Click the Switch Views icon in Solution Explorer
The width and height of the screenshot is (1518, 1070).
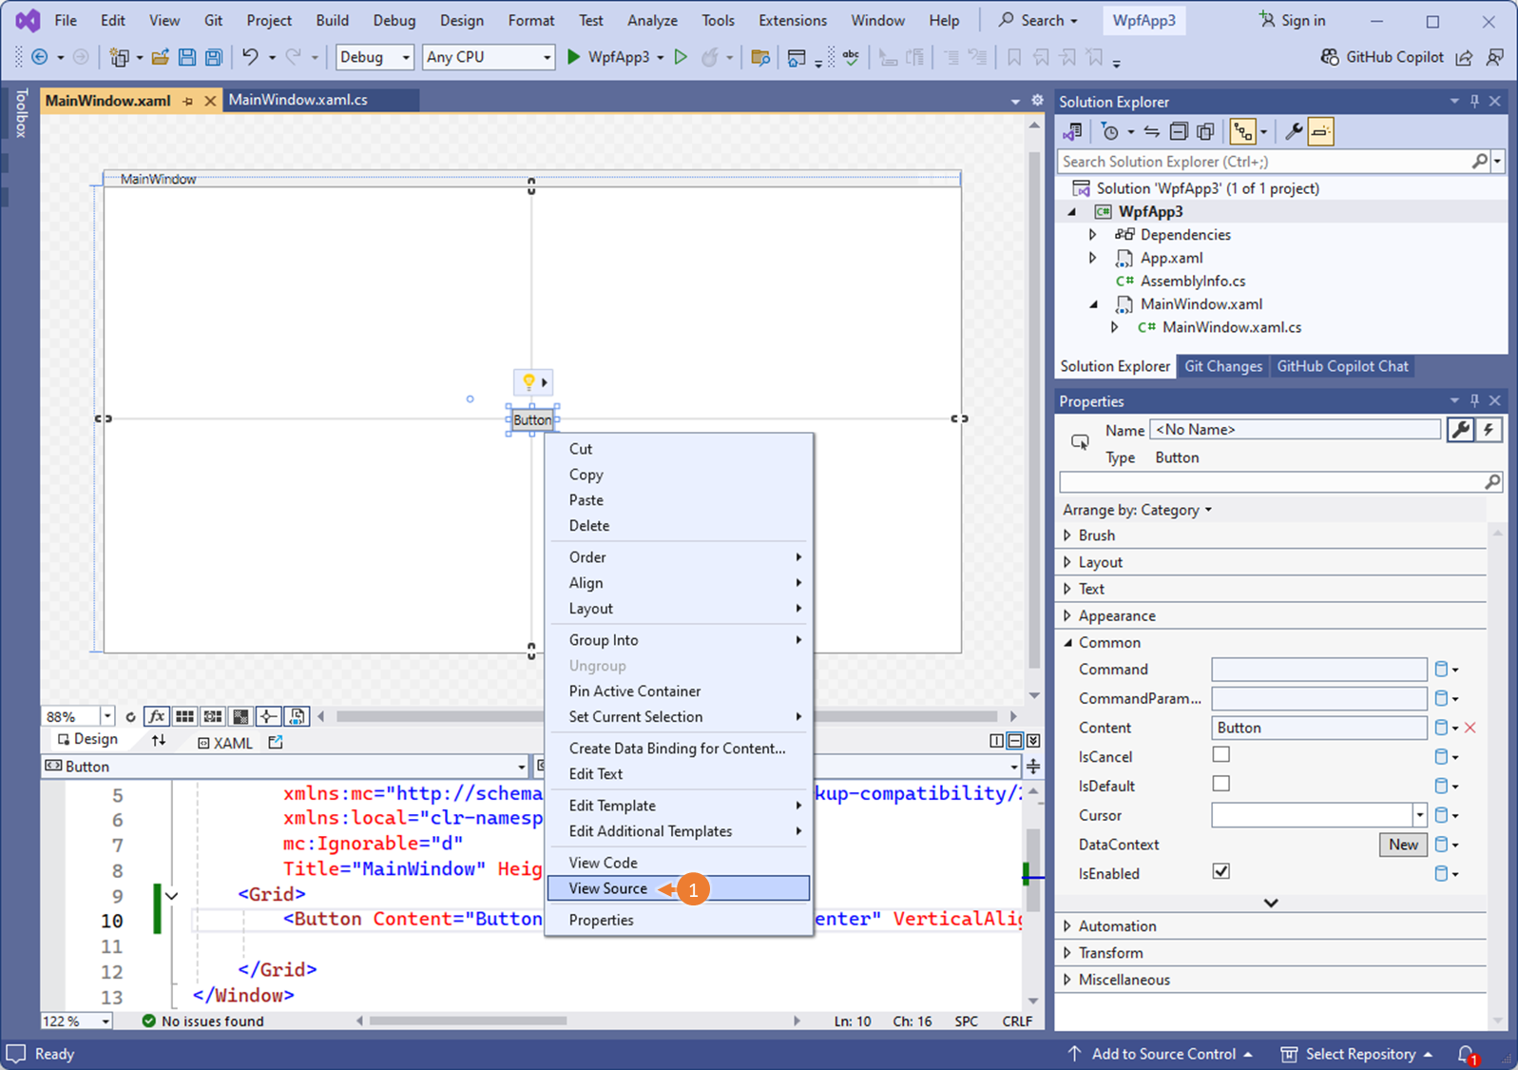(1072, 132)
